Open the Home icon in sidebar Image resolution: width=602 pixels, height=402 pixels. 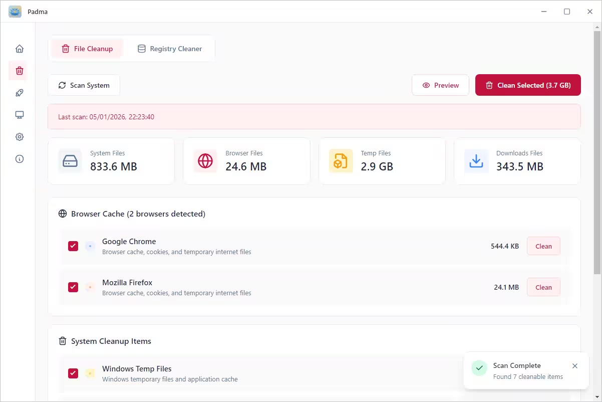click(x=20, y=49)
